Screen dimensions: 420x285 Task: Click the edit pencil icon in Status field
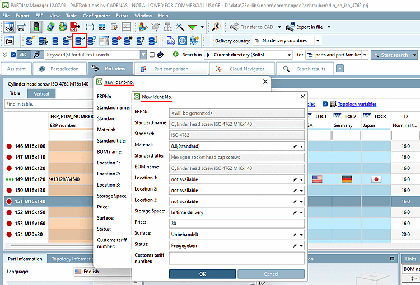295,245
